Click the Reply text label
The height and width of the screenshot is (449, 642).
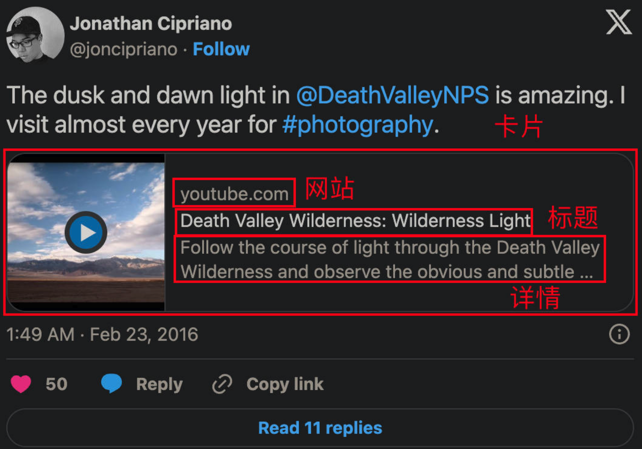pos(159,384)
